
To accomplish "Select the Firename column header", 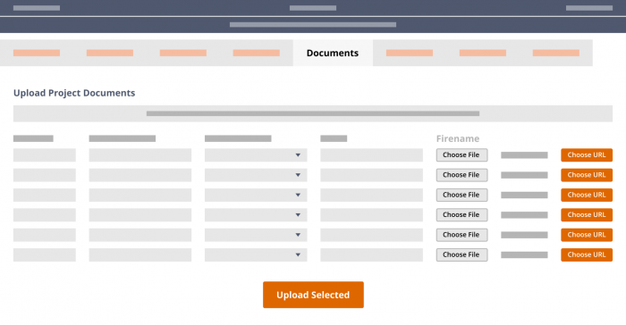I will point(458,138).
